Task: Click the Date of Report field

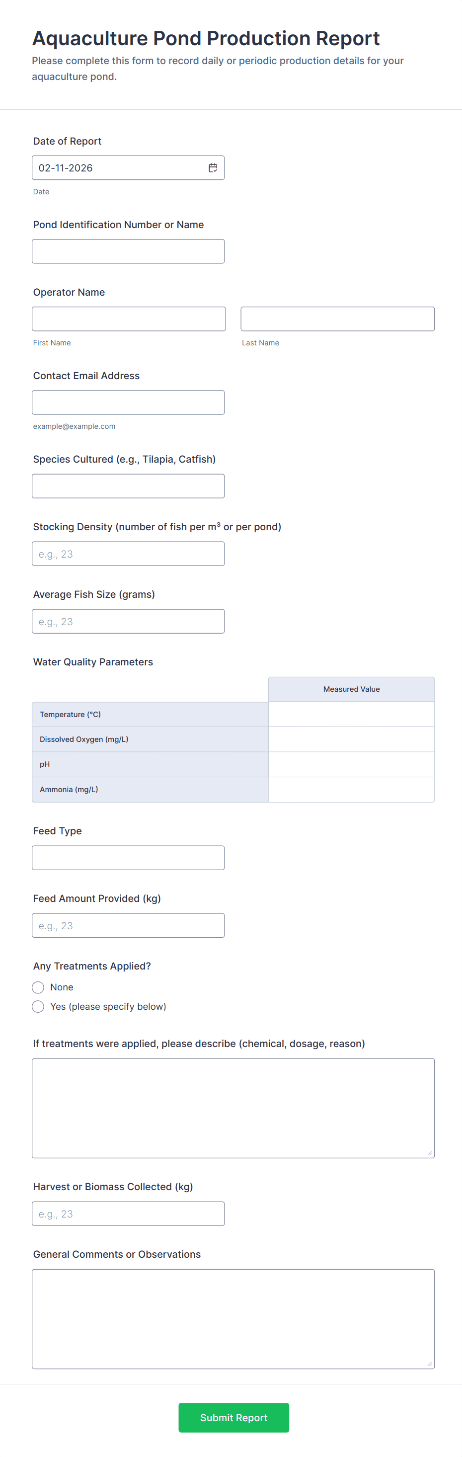Action: 119,168
